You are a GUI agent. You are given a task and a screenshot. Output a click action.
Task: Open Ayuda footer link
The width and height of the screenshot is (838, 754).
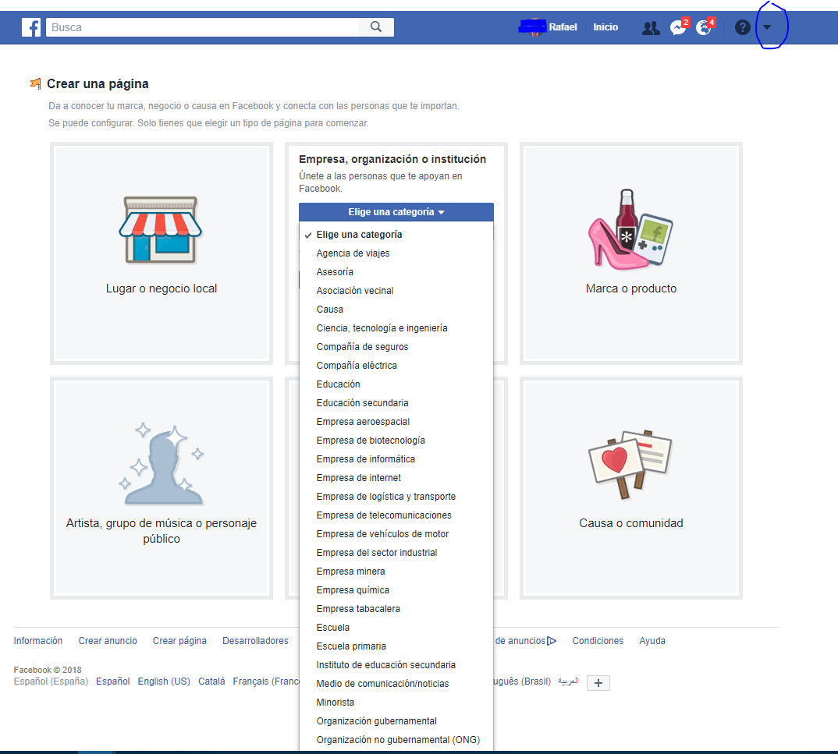coord(652,640)
